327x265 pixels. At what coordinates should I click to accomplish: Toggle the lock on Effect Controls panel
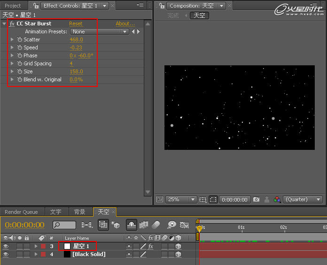click(x=36, y=6)
